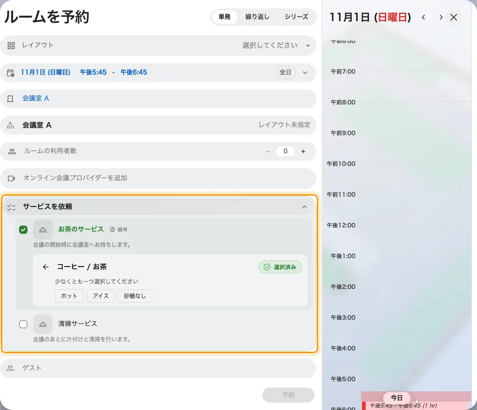Click the video camera icon for online meeting
Viewport: 477px width, 410px height.
[x=11, y=178]
